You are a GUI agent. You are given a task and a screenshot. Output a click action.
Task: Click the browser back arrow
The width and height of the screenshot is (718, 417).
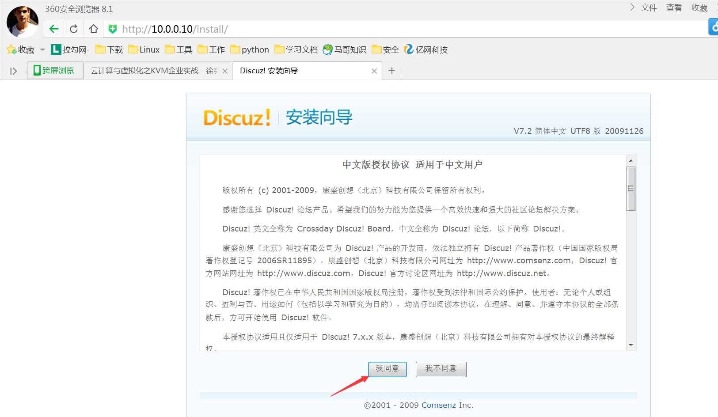[x=54, y=29]
